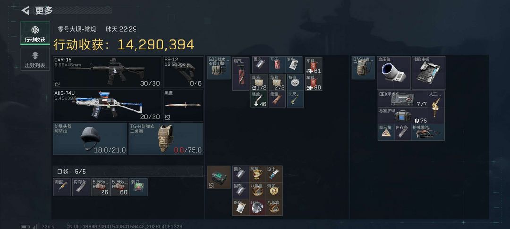The image size is (510, 229).
Task: Click the 燃气 gas canister item
Action: 241,74
